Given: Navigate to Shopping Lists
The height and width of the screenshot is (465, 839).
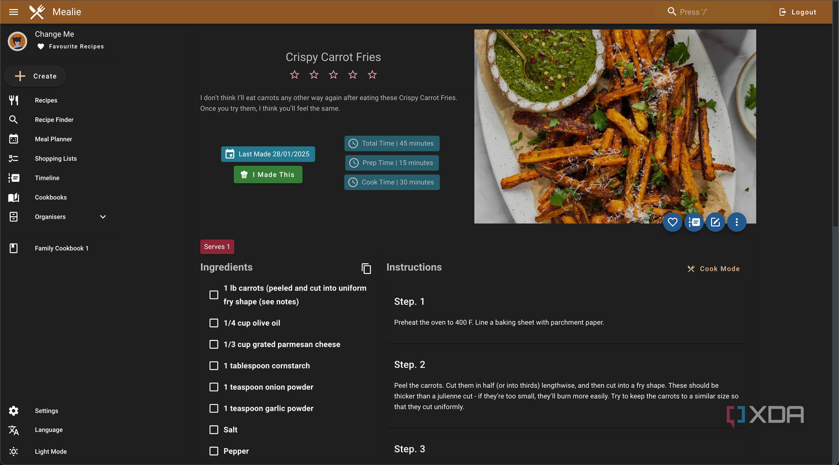Looking at the screenshot, I should click(56, 159).
